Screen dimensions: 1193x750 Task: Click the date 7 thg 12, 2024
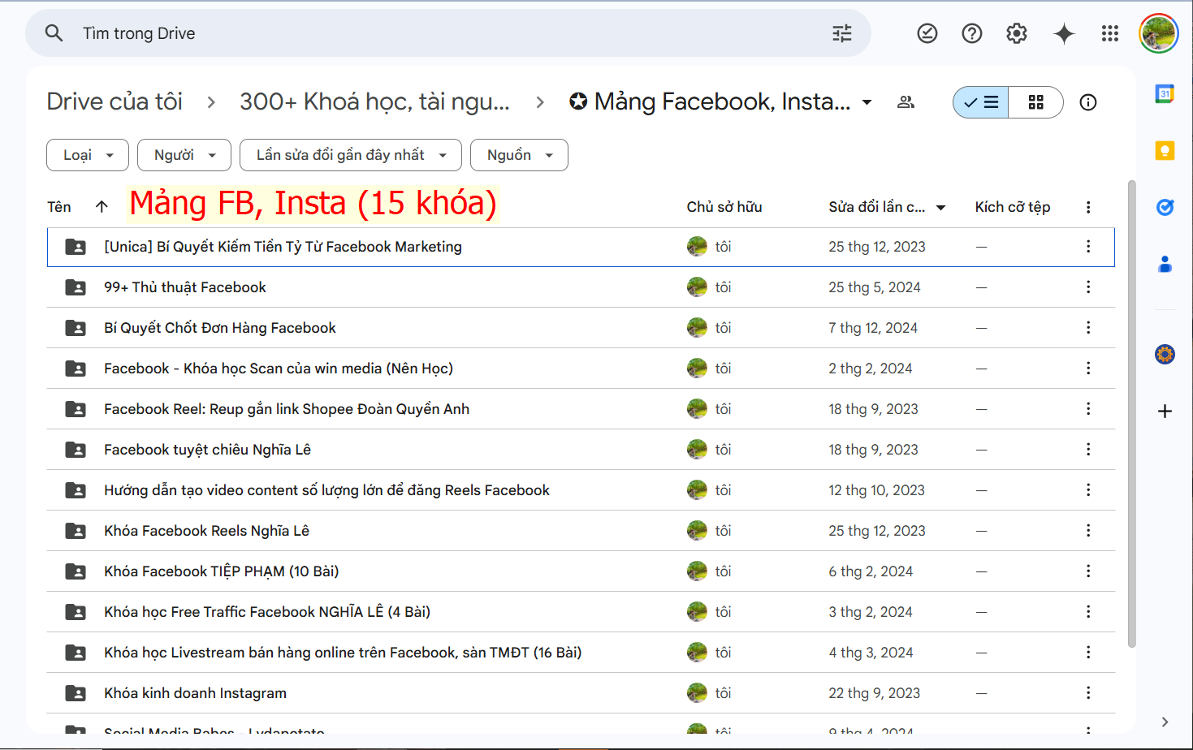(873, 328)
